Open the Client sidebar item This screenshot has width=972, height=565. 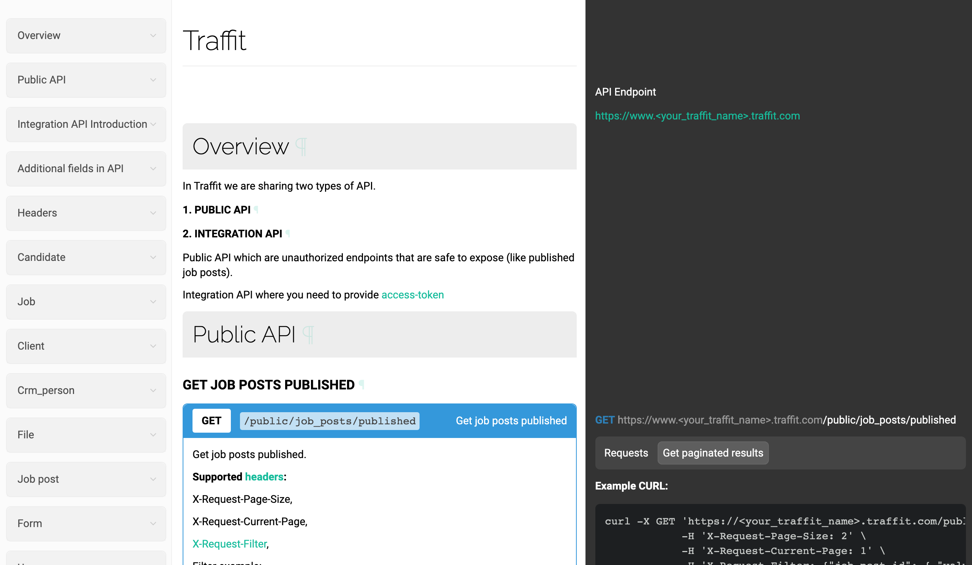point(86,346)
